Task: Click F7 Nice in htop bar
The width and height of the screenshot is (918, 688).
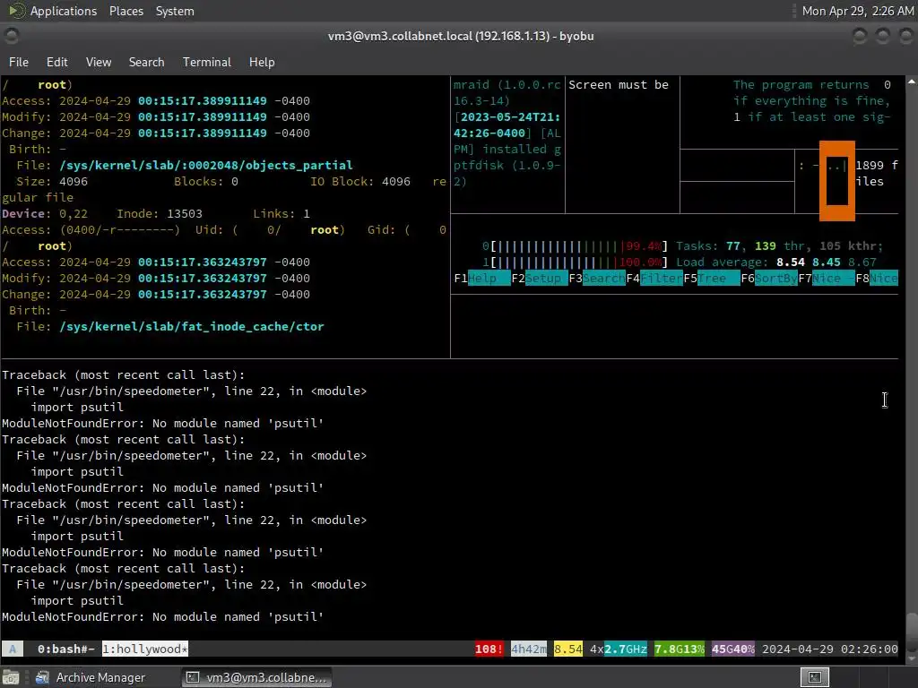Action: tap(826, 279)
